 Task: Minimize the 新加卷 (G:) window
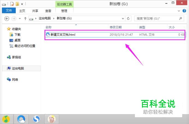[166, 3]
